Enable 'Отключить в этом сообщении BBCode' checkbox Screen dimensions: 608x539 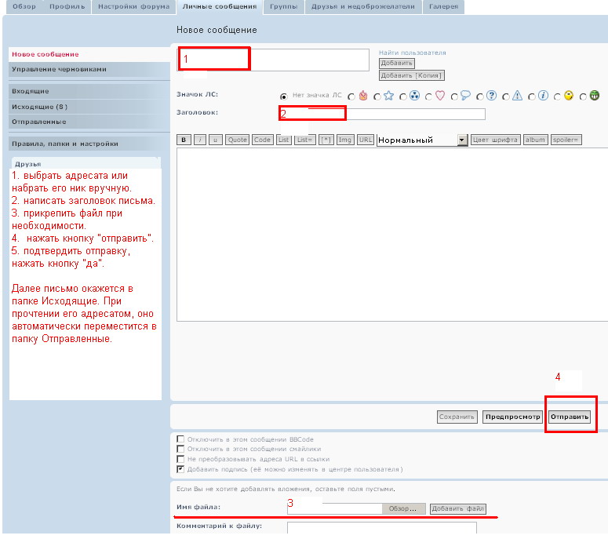181,439
